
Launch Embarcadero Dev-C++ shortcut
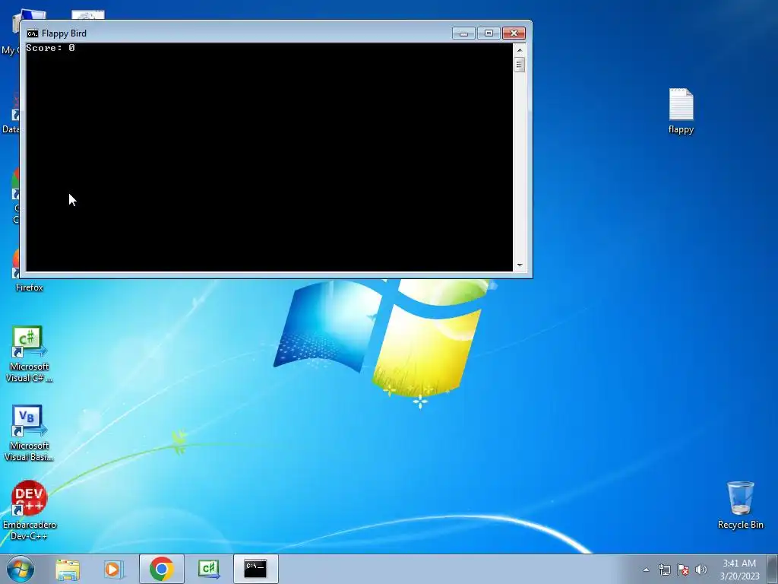pos(30,509)
